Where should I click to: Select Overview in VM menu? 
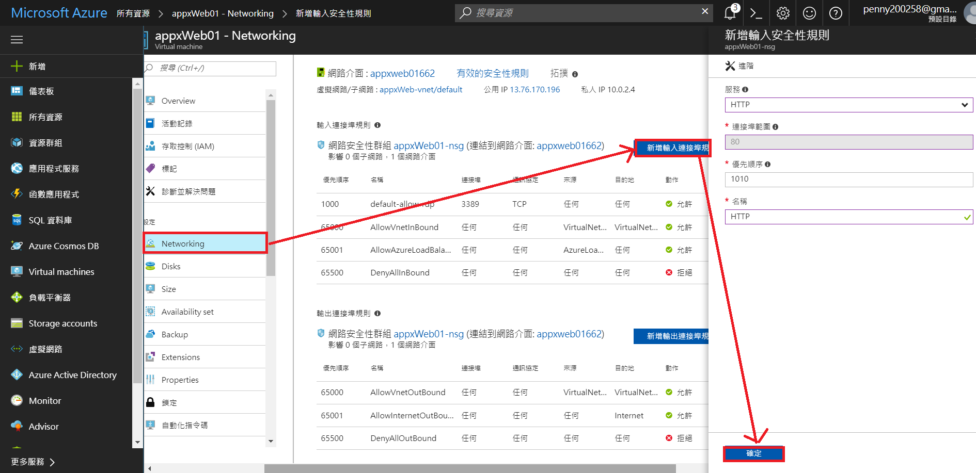[x=205, y=101]
